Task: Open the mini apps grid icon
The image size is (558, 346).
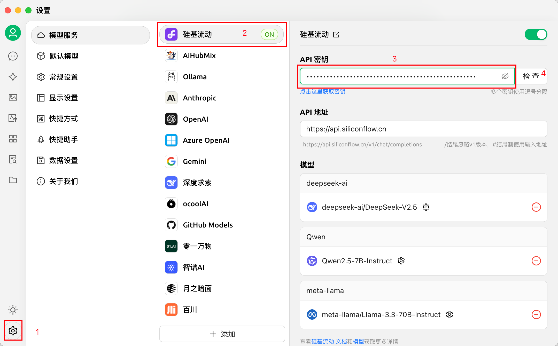Action: 13,139
